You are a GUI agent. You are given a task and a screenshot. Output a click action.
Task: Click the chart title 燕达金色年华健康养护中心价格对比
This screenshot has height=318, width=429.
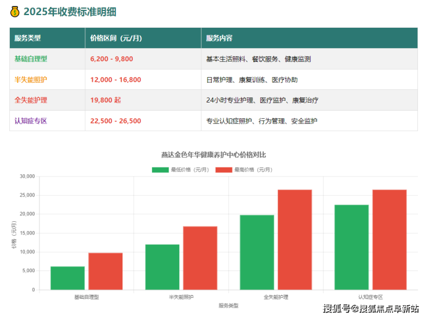[x=213, y=155]
